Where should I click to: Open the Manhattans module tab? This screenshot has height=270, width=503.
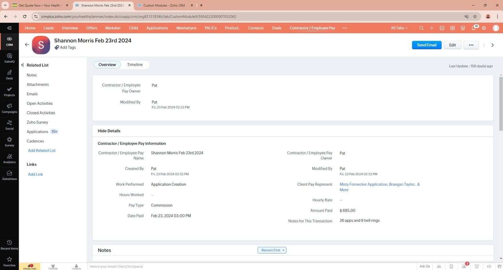(186, 28)
